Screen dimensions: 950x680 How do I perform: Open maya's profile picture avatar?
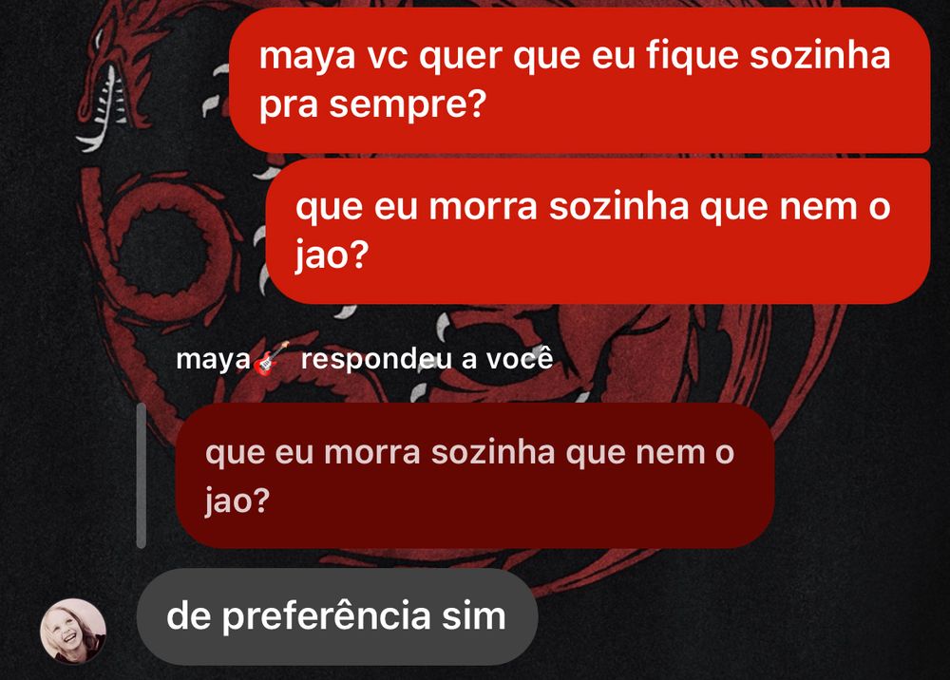[73, 631]
